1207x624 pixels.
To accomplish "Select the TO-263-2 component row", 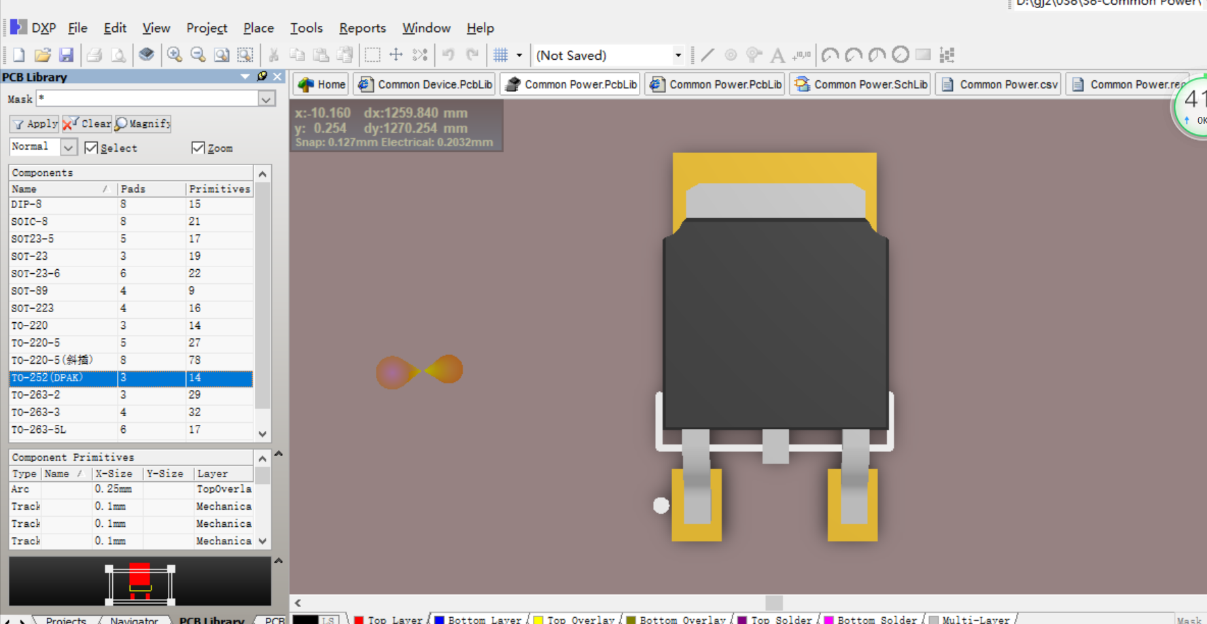I will [x=130, y=395].
